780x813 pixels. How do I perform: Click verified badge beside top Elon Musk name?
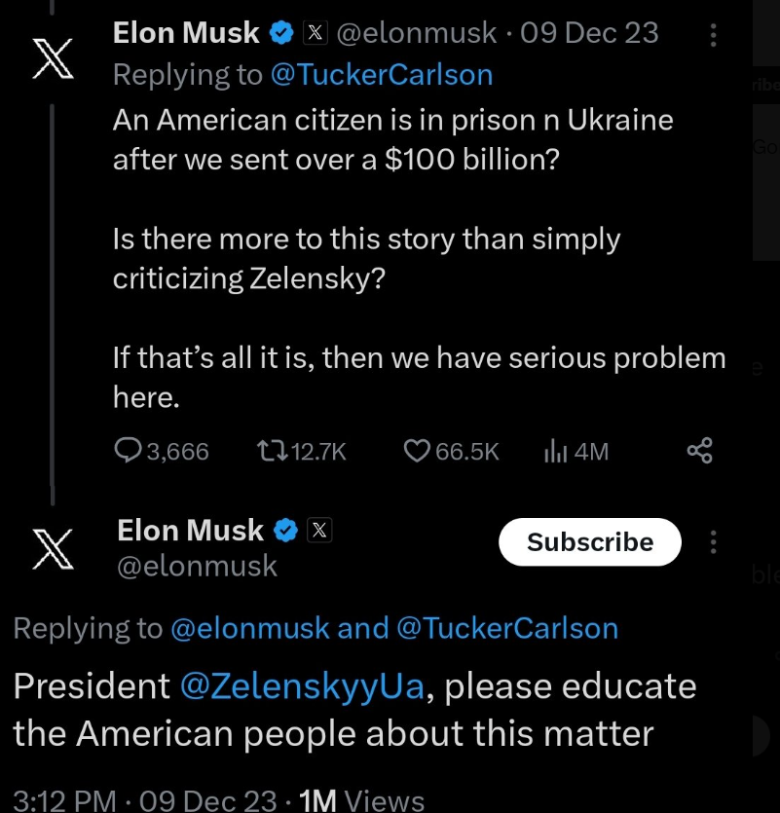[x=281, y=33]
